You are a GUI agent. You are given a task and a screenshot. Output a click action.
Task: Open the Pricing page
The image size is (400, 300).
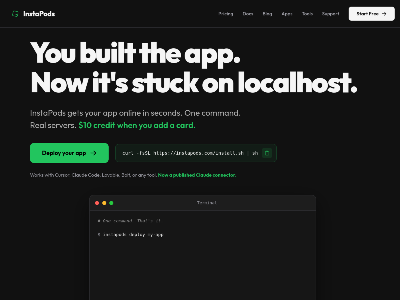pyautogui.click(x=226, y=14)
